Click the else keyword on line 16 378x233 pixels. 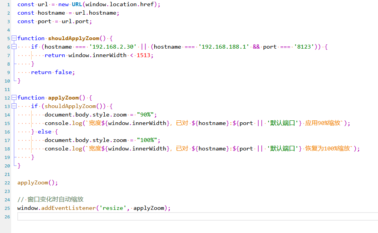tap(44, 132)
